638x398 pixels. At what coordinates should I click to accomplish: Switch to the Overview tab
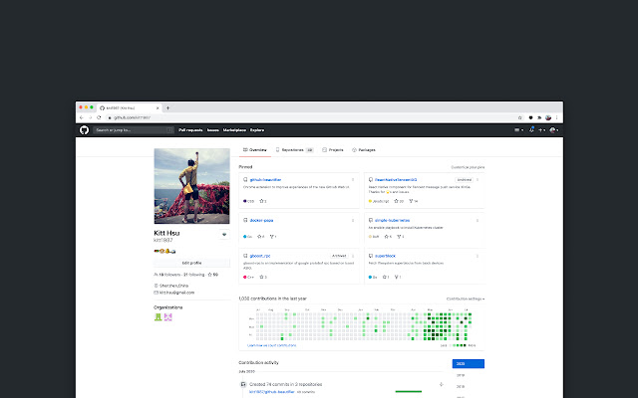255,150
